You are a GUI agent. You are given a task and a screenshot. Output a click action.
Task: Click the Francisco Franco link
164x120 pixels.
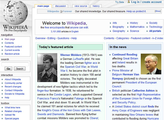click(x=48, y=99)
